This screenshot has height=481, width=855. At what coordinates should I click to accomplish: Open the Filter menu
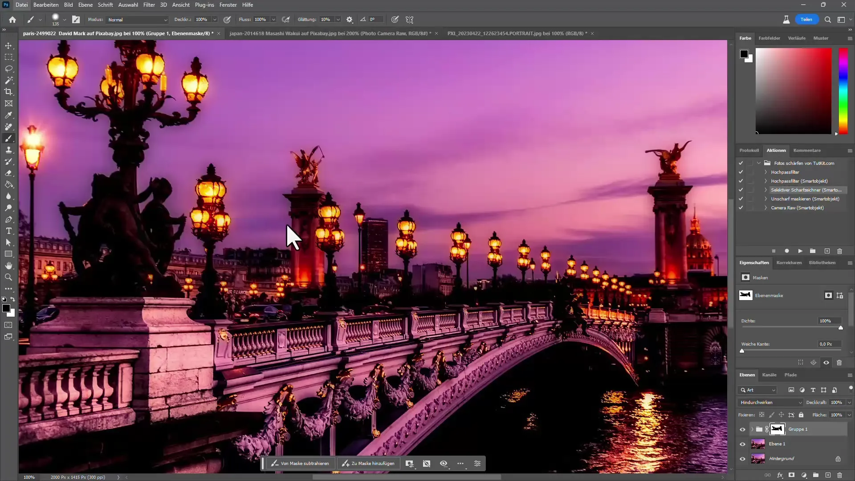(149, 5)
